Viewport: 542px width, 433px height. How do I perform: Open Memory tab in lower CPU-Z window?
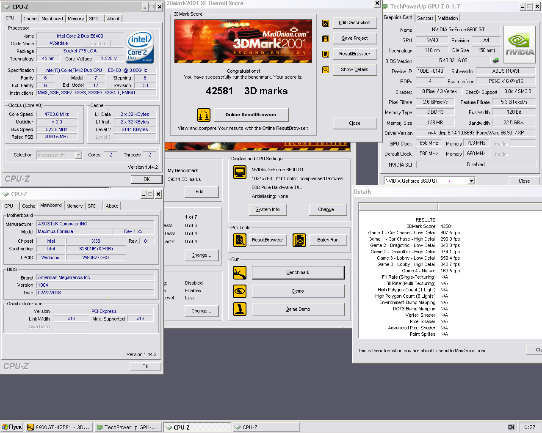[x=75, y=206]
